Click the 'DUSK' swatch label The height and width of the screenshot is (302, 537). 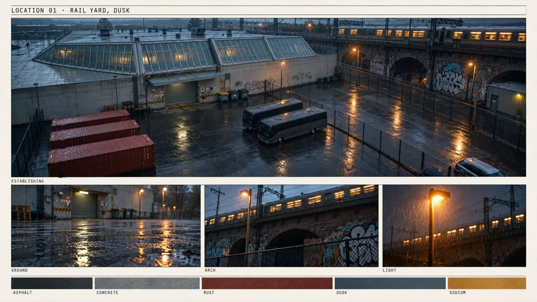coord(342,293)
